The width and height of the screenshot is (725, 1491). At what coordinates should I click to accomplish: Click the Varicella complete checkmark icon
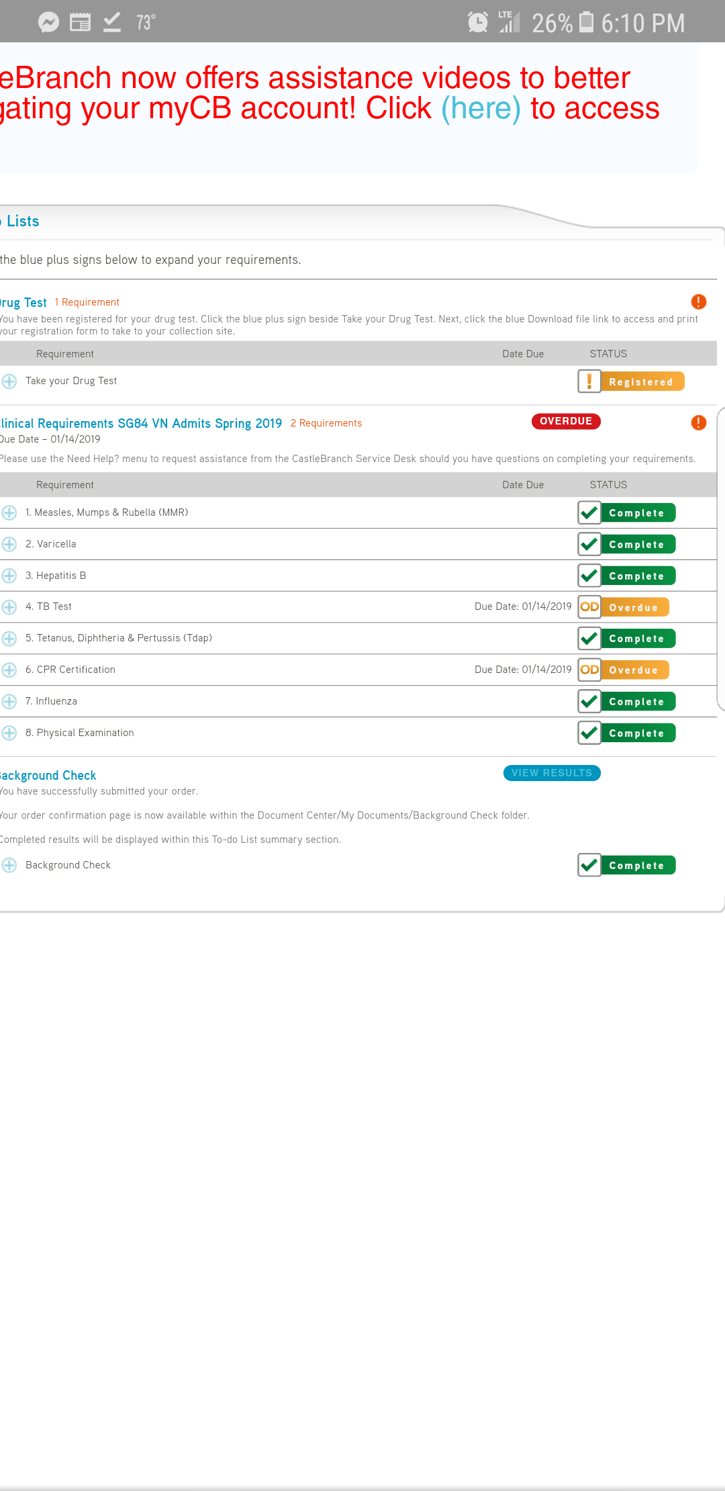coord(589,545)
